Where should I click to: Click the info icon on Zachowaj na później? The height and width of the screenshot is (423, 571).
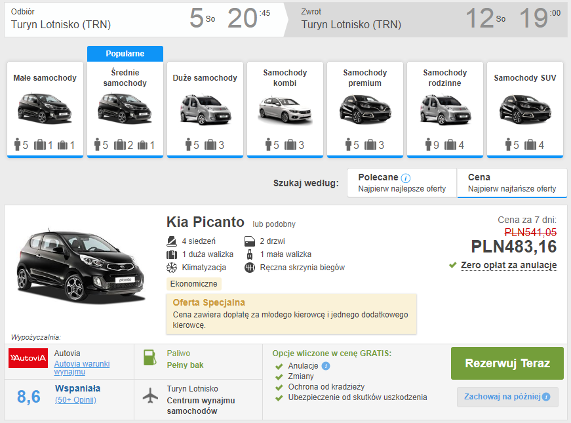click(x=546, y=397)
